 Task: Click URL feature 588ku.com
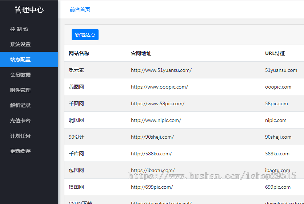tap(277, 154)
